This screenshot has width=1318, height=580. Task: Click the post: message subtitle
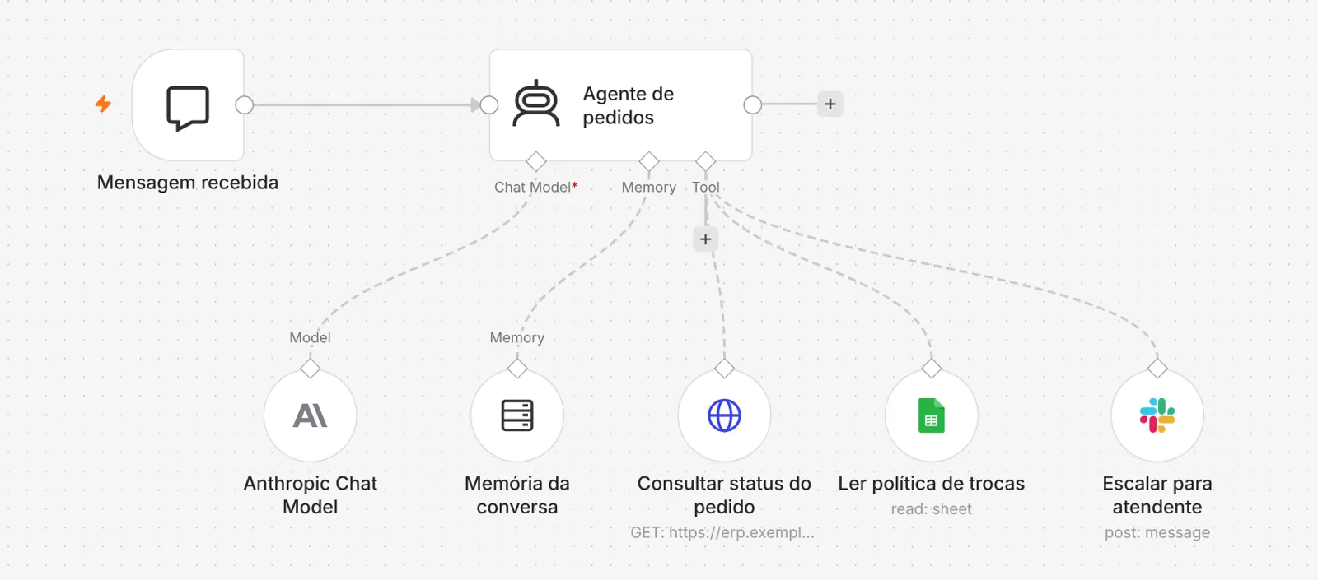point(1157,532)
